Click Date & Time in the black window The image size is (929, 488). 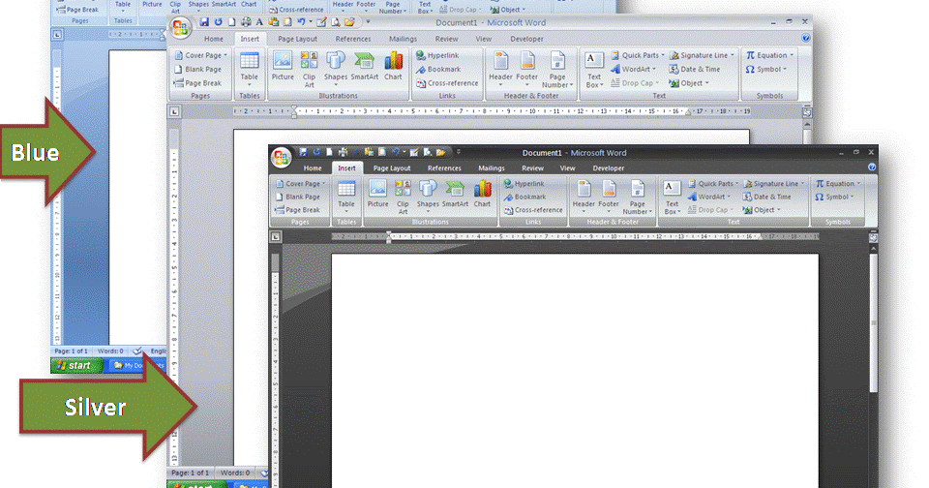pyautogui.click(x=767, y=197)
